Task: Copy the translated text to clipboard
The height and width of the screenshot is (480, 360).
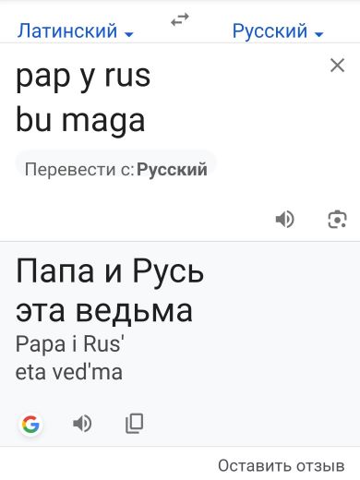Action: click(x=135, y=424)
